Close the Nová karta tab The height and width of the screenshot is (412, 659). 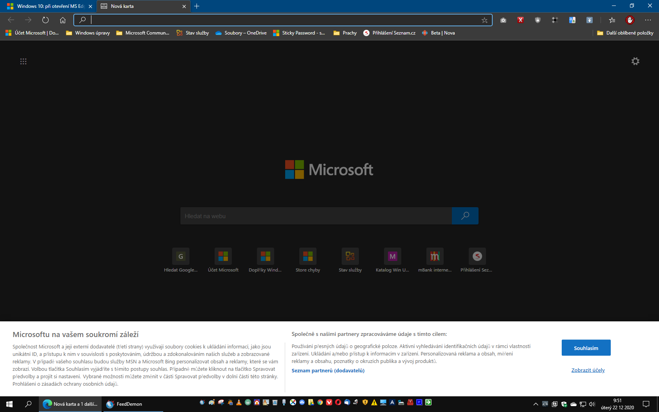[184, 6]
